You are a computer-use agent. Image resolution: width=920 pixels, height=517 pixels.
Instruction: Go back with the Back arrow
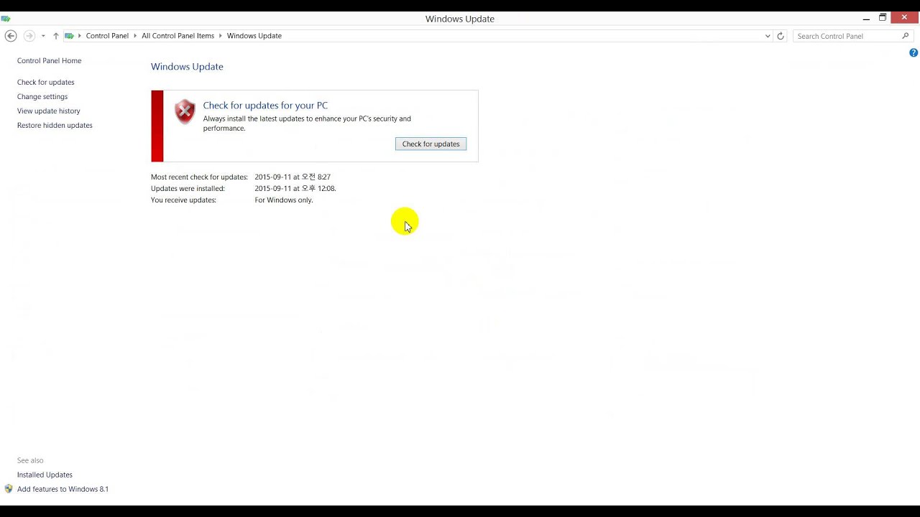11,36
